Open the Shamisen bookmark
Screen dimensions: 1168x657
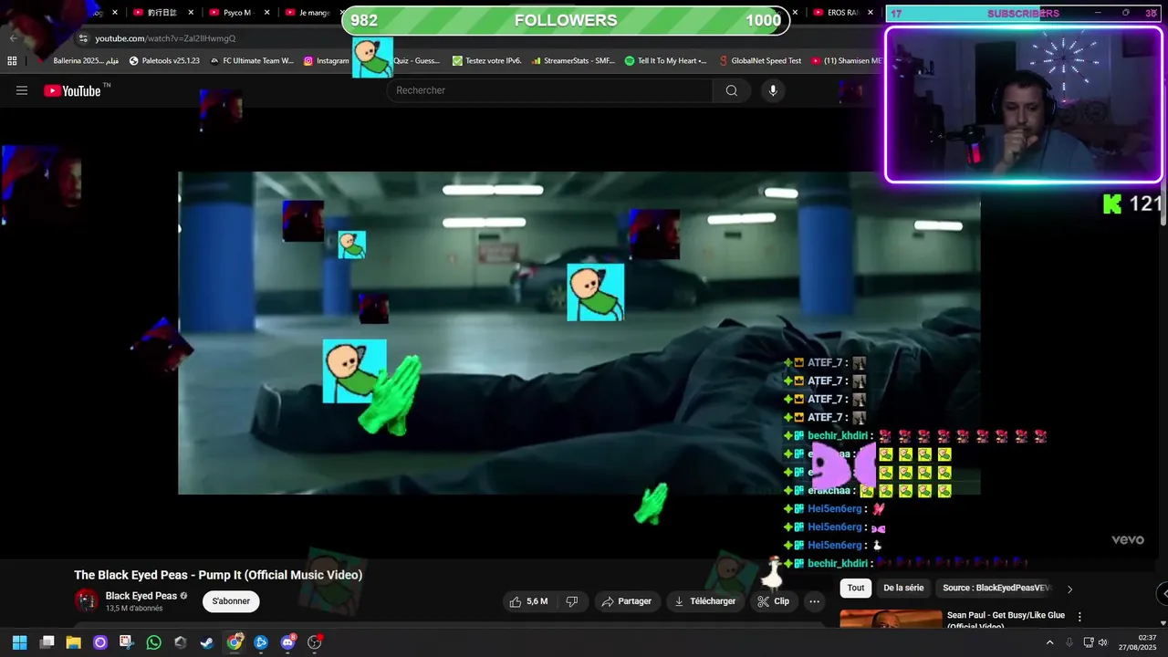[846, 61]
